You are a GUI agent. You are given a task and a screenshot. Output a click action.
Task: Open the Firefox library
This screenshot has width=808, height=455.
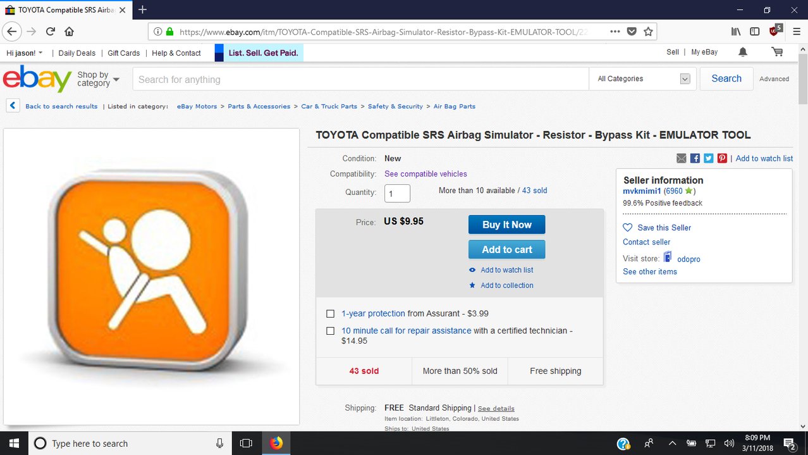click(736, 31)
